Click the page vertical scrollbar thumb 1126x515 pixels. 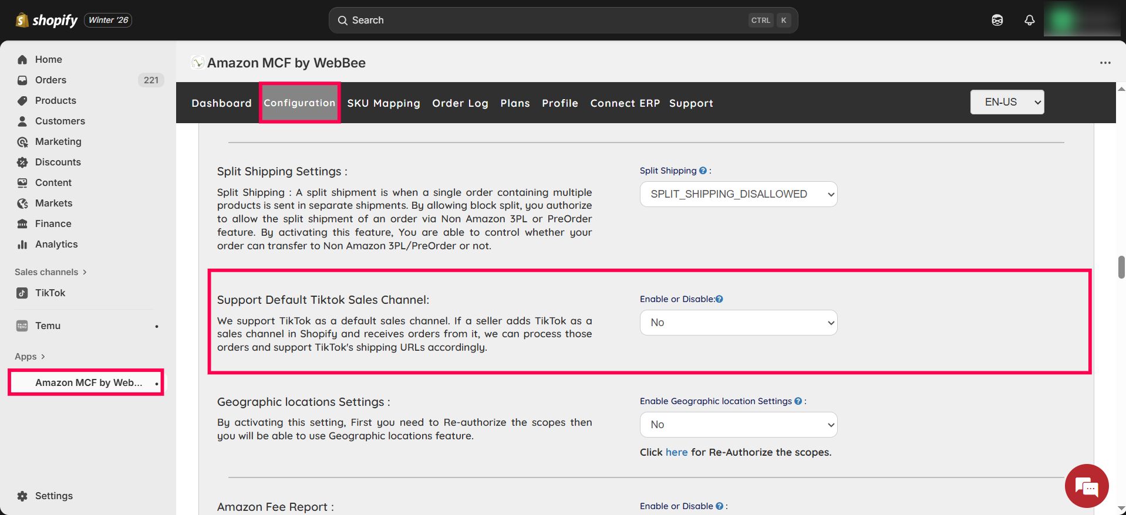(1121, 267)
